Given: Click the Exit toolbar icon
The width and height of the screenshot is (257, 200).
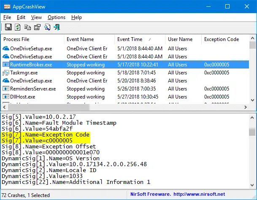Looking at the screenshot, I should [x=57, y=27].
